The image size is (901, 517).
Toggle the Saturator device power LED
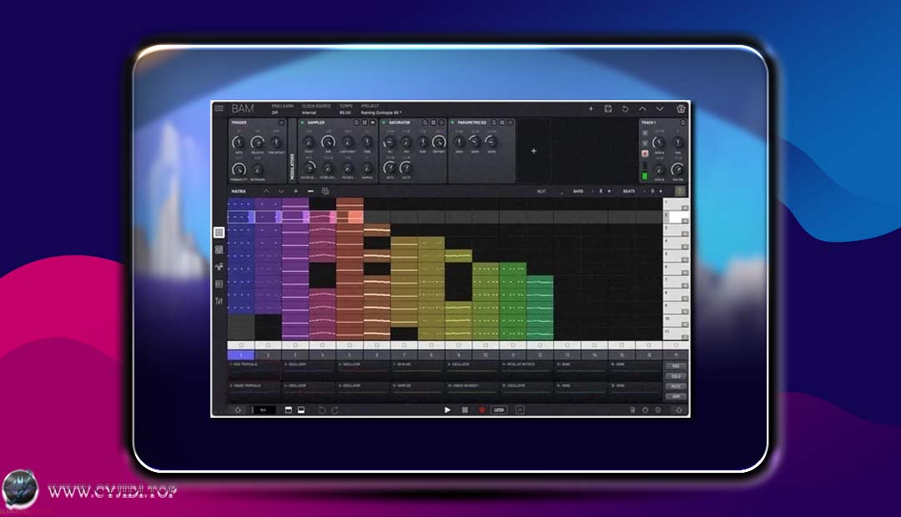(x=384, y=123)
